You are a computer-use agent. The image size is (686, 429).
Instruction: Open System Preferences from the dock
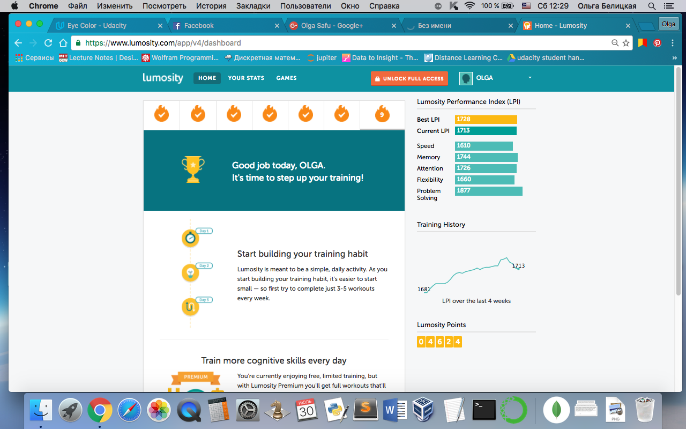click(x=248, y=411)
